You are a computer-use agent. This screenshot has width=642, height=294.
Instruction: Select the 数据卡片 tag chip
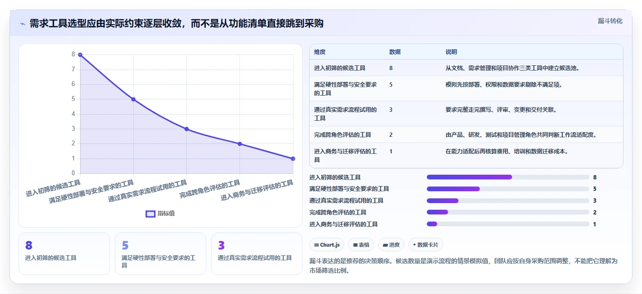click(x=426, y=245)
